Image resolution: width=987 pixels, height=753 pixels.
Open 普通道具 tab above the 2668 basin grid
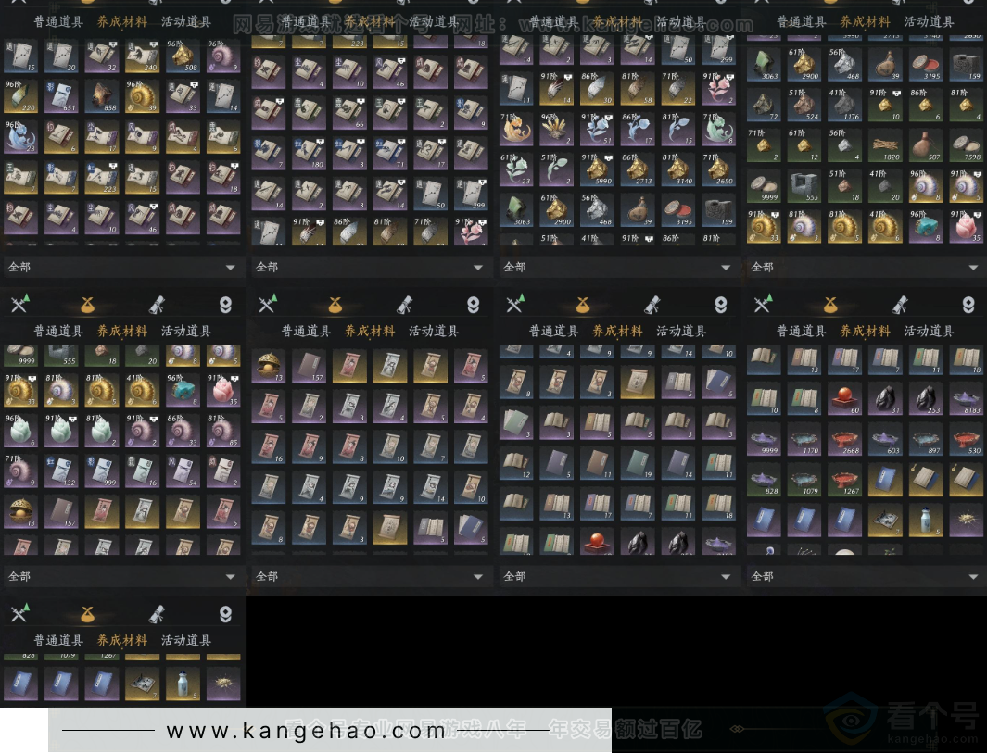click(x=801, y=331)
